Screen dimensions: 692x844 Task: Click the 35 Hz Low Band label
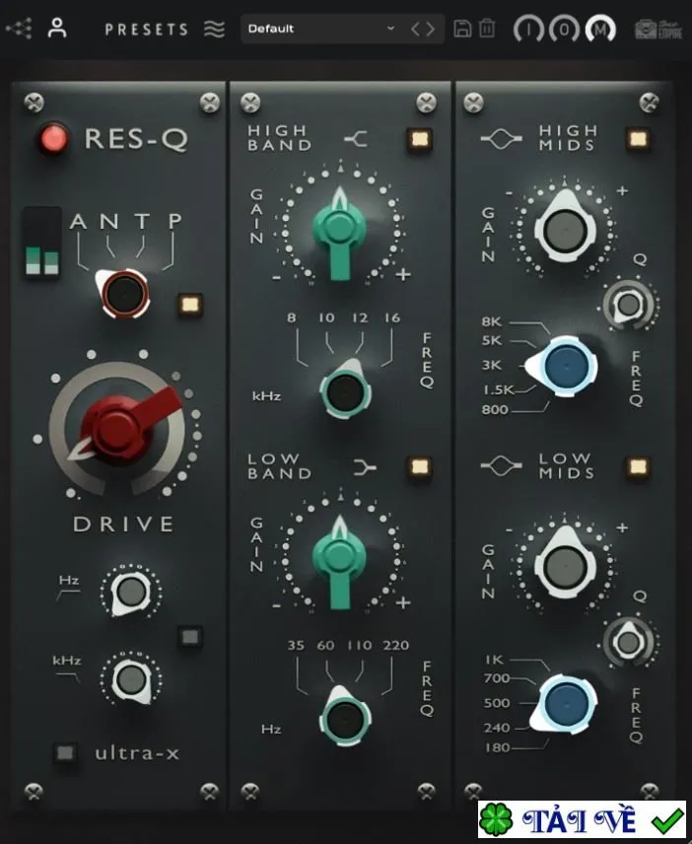click(296, 646)
